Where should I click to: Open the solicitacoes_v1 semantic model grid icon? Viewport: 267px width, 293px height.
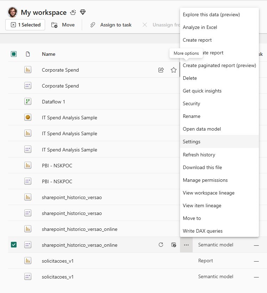[x=27, y=276]
